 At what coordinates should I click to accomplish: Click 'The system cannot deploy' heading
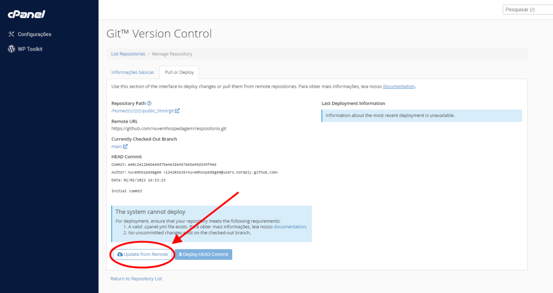tap(150, 212)
